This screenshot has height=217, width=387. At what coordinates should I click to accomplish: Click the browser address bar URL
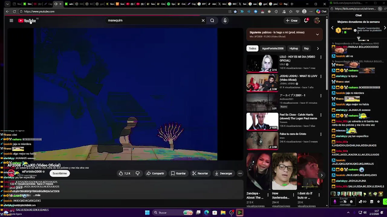pyautogui.click(x=39, y=11)
